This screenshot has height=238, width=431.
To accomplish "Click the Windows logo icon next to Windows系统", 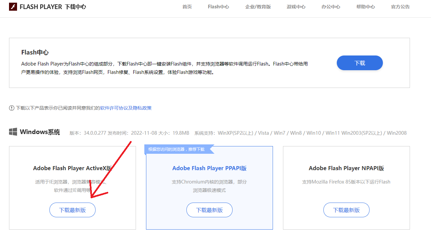I will 13,132.
